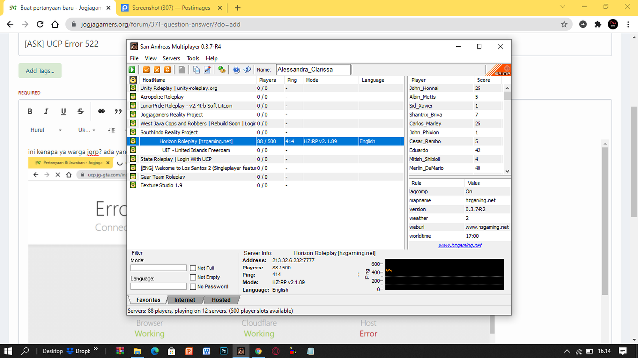Click the orange checkmark Add Server icon
This screenshot has height=358, width=638.
(147, 70)
